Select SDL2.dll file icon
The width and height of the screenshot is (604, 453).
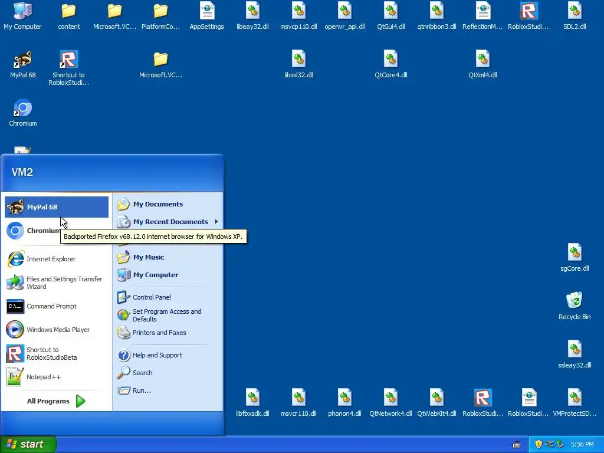[575, 15]
